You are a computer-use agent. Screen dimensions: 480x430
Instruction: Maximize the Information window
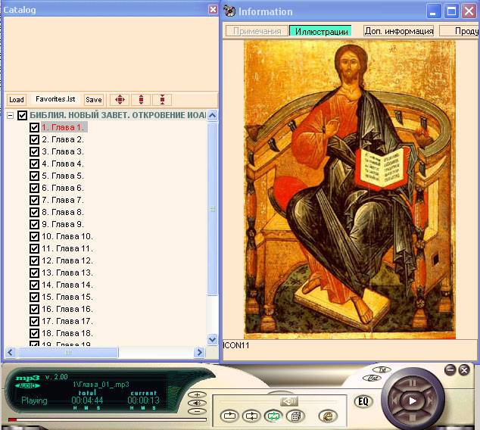(451, 11)
